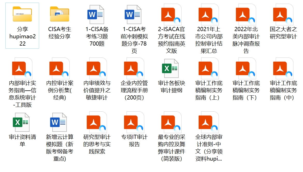Screen dimensions: 303x172
Task: Select the 最专业的采购内控及舞弊审计课件 PDF icon
Action: pos(171,122)
